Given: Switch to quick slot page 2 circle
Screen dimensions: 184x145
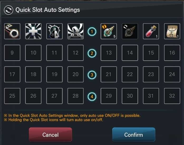Looking at the screenshot, I should coord(92,53).
